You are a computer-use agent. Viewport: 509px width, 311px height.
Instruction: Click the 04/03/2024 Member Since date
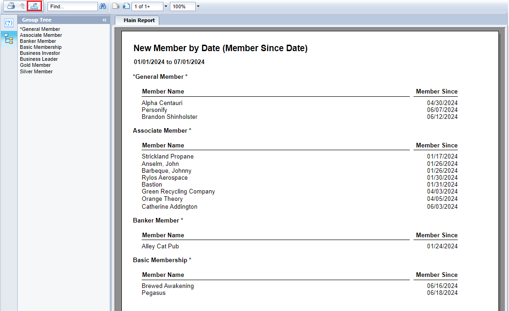click(x=442, y=192)
